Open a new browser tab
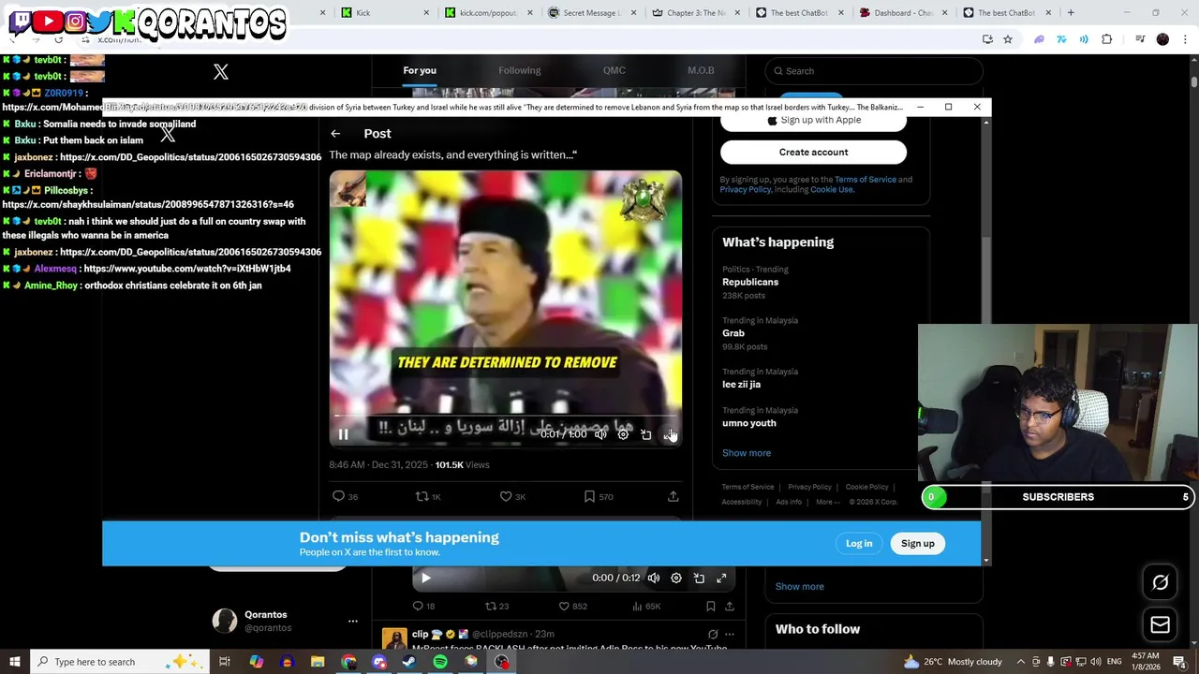This screenshot has height=674, width=1199. point(1071,13)
